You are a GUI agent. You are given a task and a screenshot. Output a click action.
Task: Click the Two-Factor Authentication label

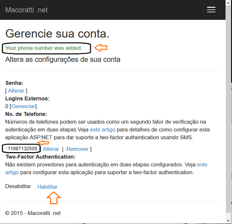(40, 157)
